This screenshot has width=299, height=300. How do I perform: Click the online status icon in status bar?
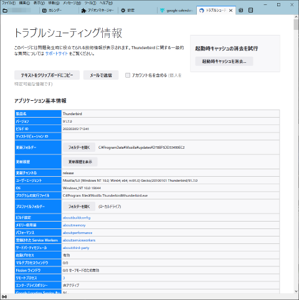(4, 297)
